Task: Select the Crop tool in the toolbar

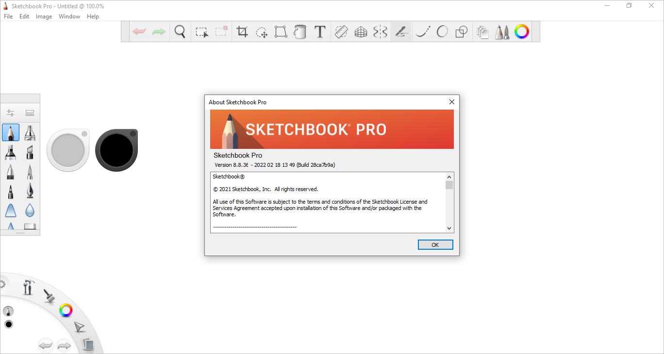Action: tap(242, 32)
